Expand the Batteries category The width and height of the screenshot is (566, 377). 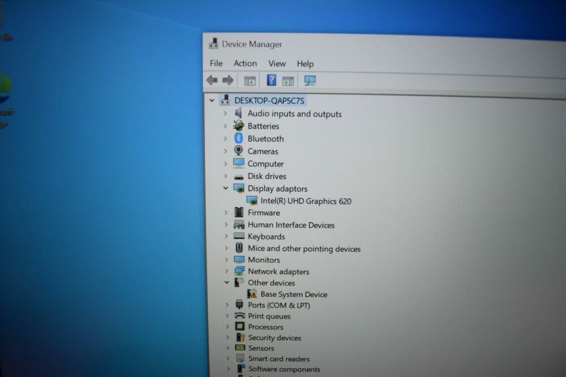(x=225, y=126)
